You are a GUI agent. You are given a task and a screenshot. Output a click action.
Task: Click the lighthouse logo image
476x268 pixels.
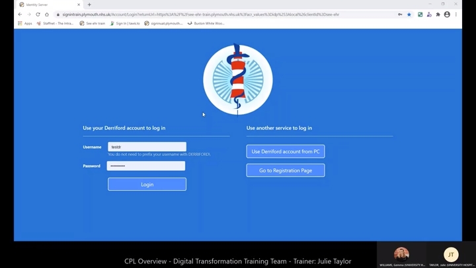coord(238,79)
